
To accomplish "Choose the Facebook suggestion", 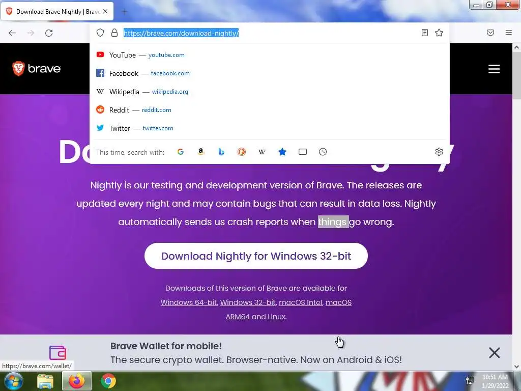I will click(x=270, y=73).
